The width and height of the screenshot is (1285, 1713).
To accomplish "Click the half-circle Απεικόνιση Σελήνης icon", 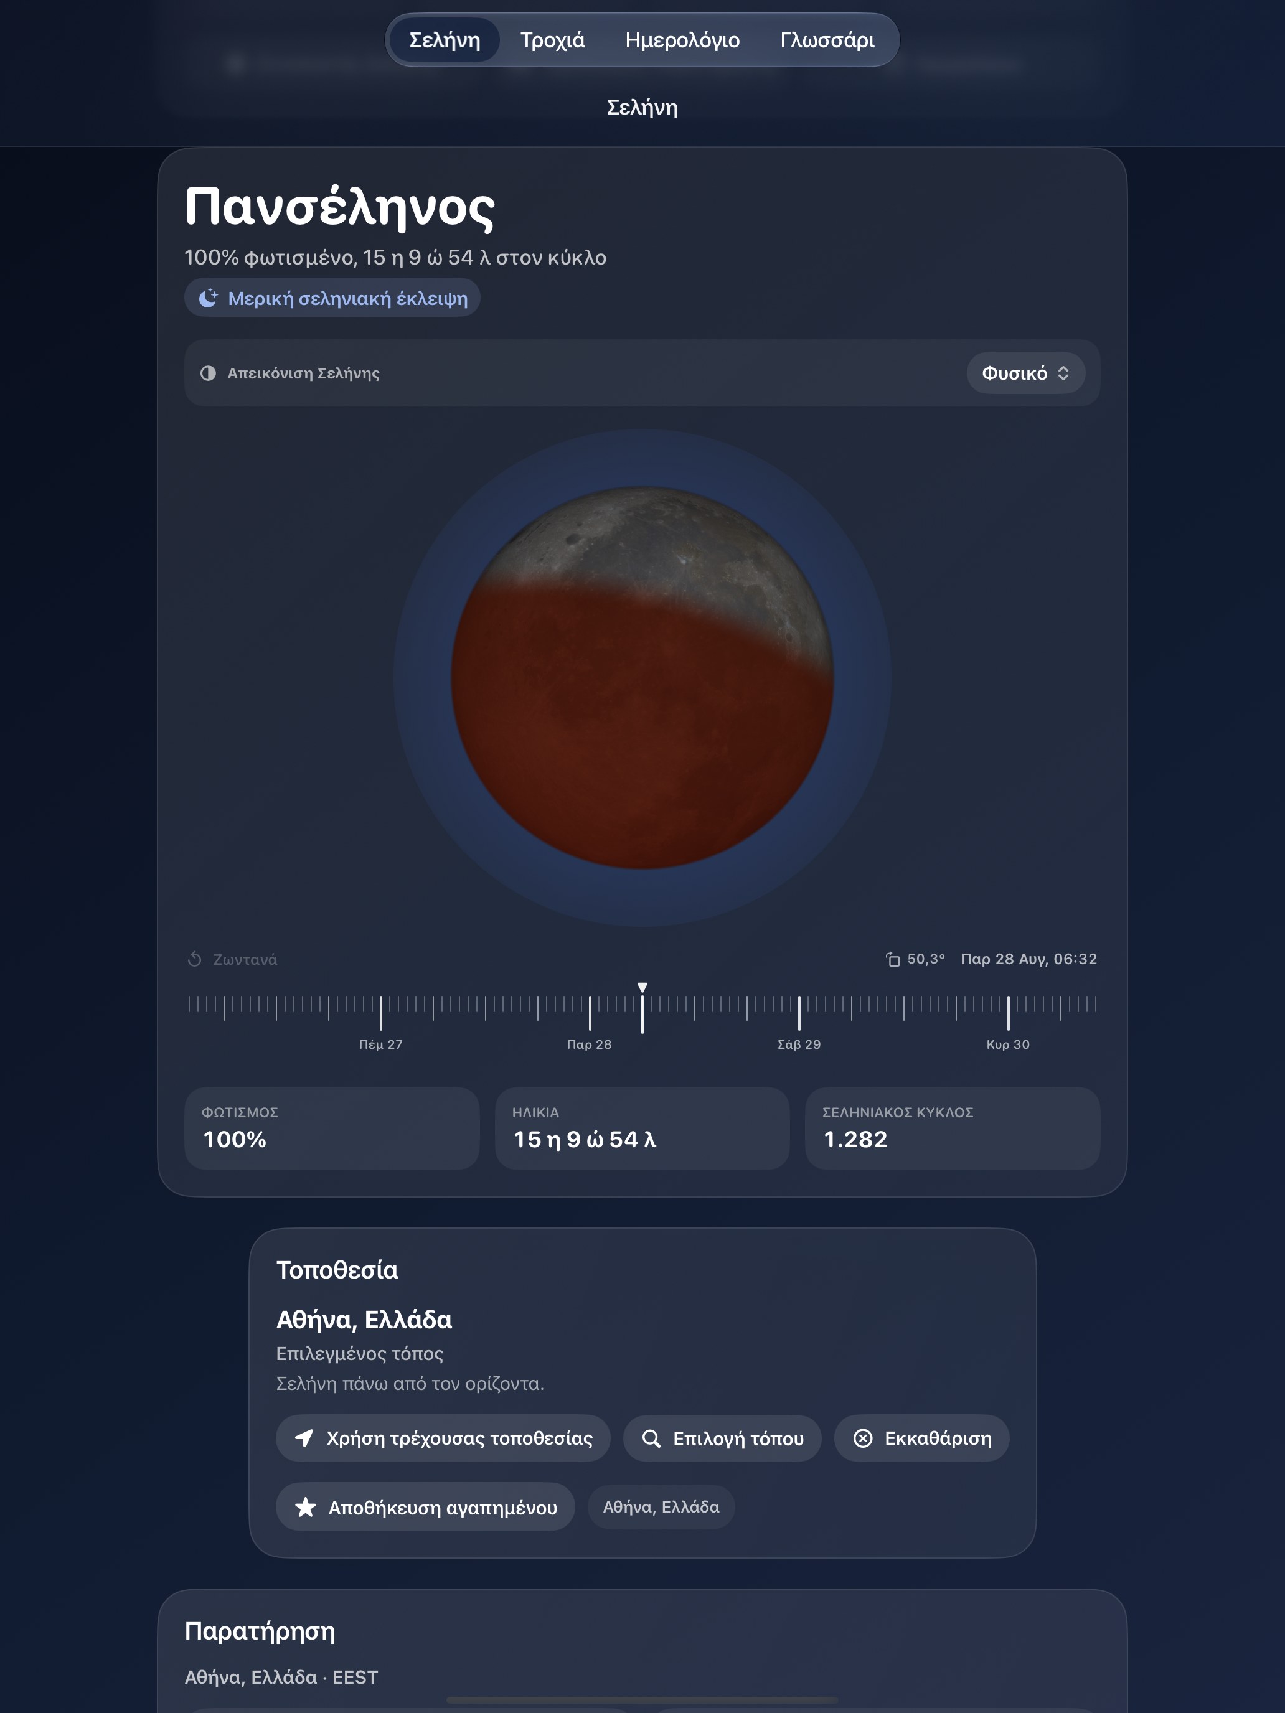I will click(x=207, y=373).
